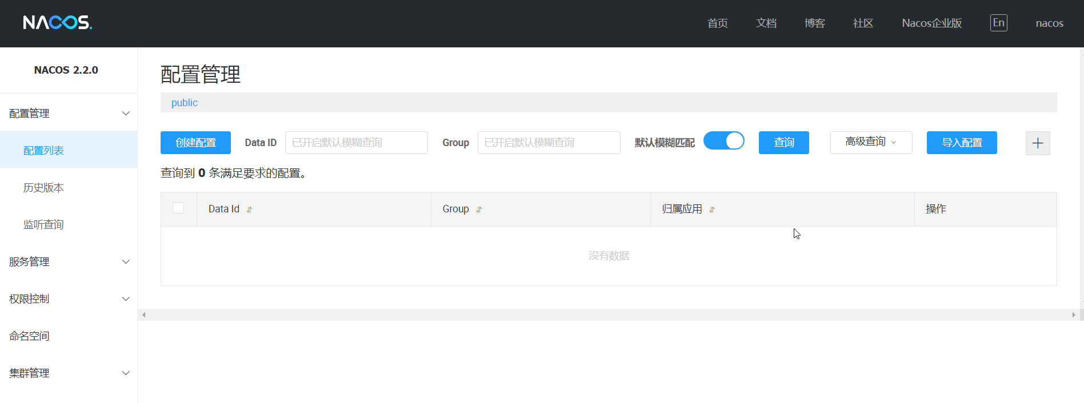Open 博客 in top navigation
The image size is (1084, 403).
tap(815, 23)
